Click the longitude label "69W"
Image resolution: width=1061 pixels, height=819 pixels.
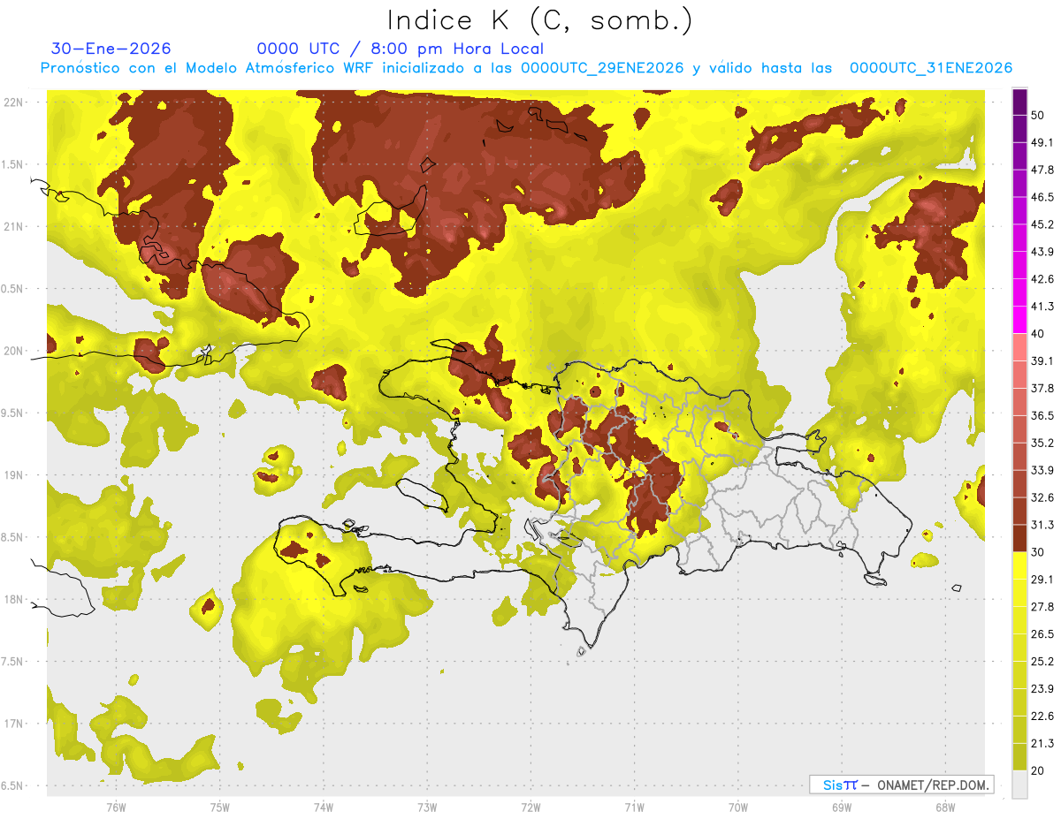[x=841, y=808]
